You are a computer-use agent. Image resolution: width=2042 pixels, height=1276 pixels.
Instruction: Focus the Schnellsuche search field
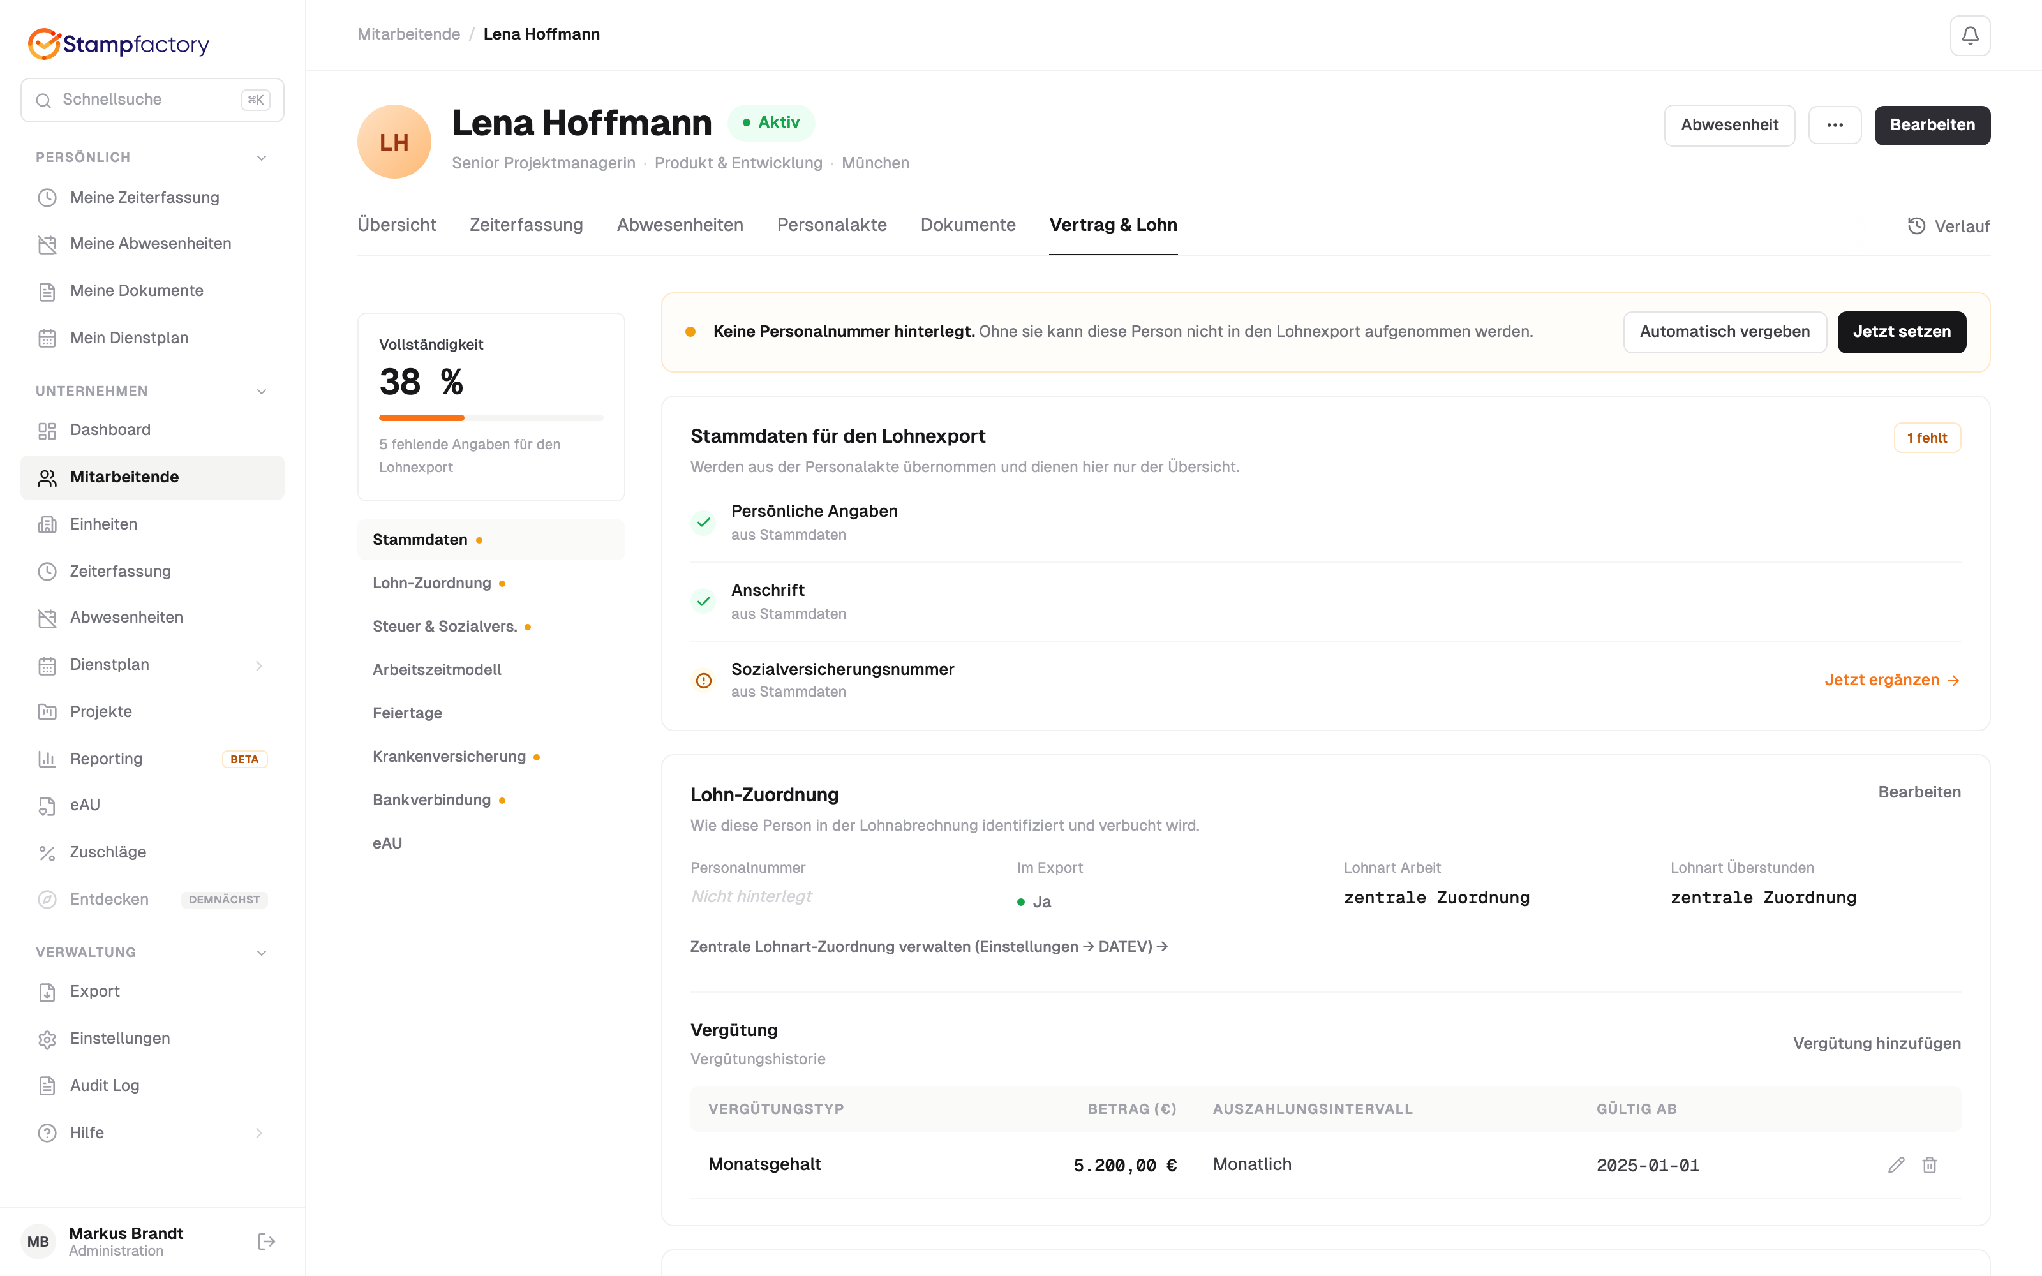pos(152,100)
